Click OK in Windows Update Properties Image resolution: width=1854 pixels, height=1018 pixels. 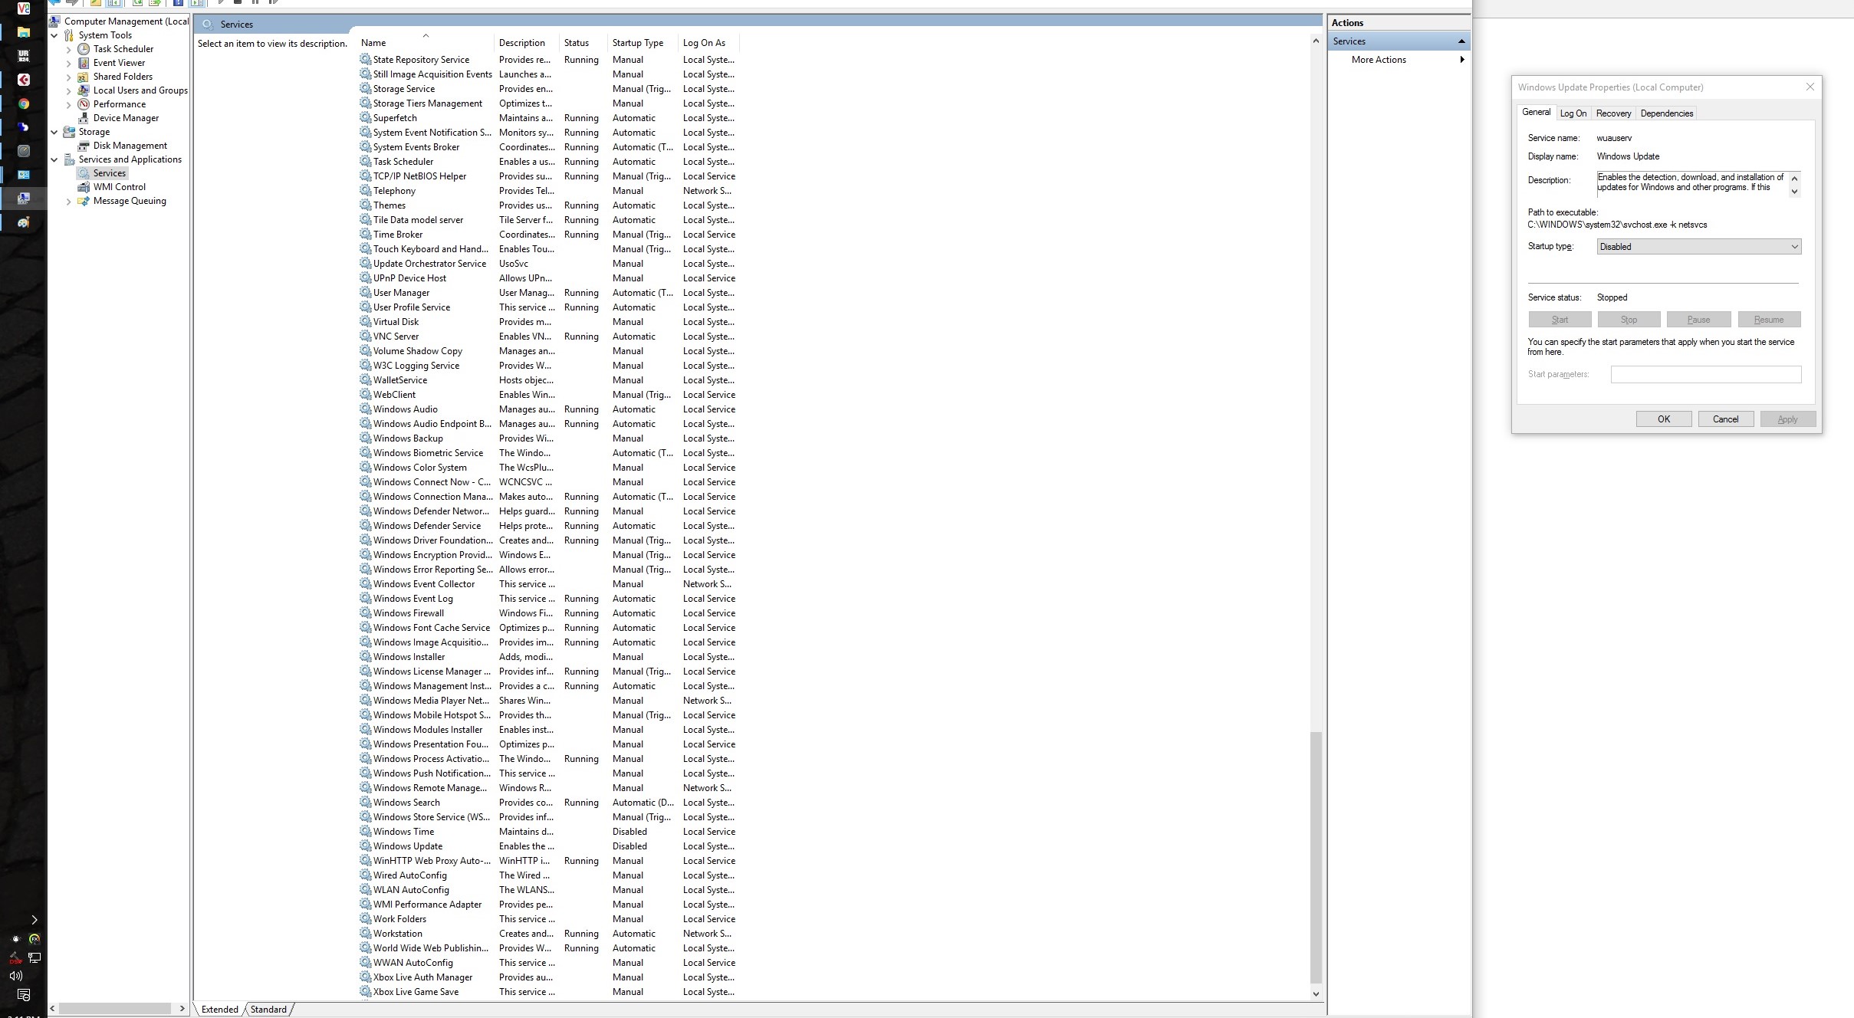click(x=1663, y=419)
